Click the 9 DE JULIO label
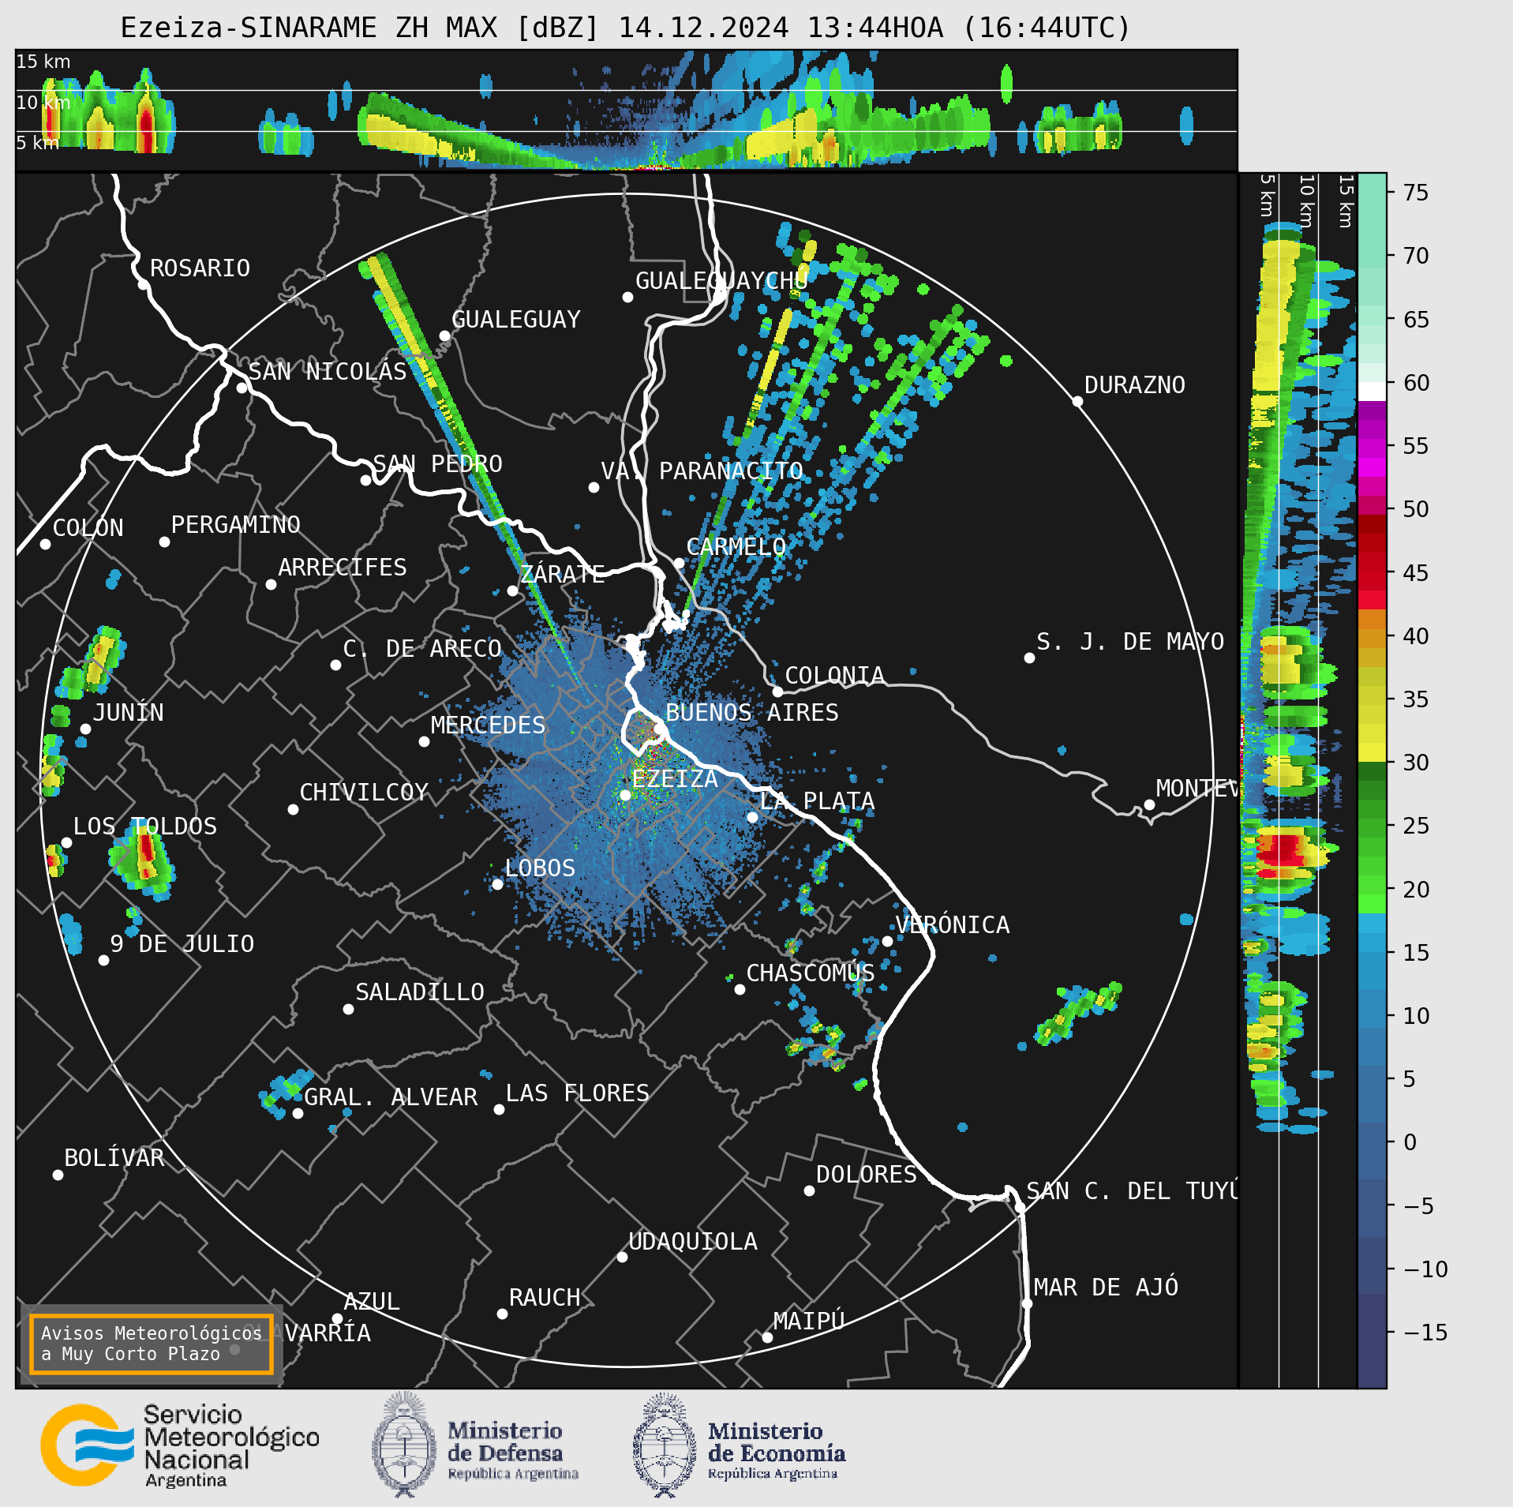The width and height of the screenshot is (1513, 1507). tap(182, 944)
